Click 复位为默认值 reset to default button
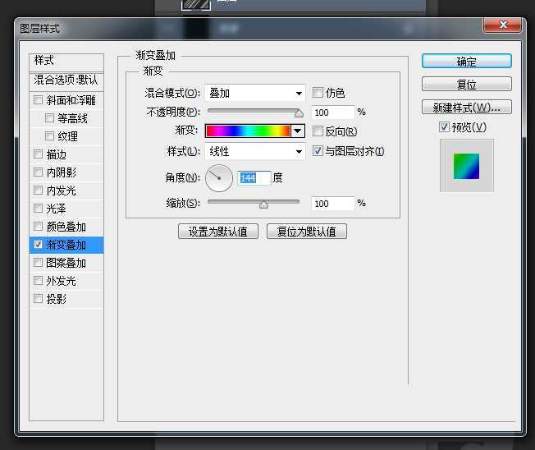Viewport: 535px width, 450px height. tap(306, 232)
